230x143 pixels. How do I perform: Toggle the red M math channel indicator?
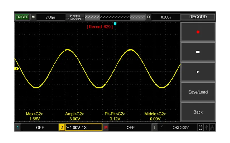point(106,128)
